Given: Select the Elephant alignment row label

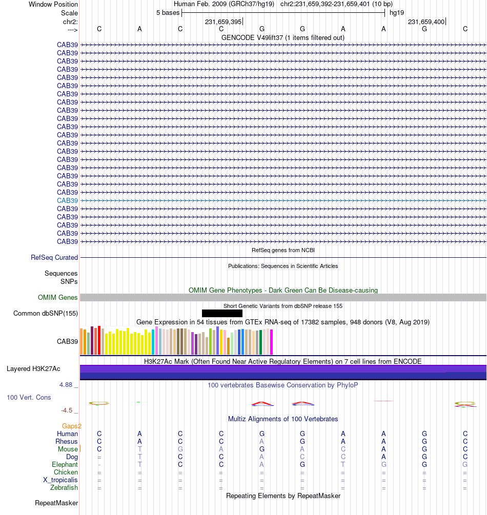Looking at the screenshot, I should coord(65,464).
